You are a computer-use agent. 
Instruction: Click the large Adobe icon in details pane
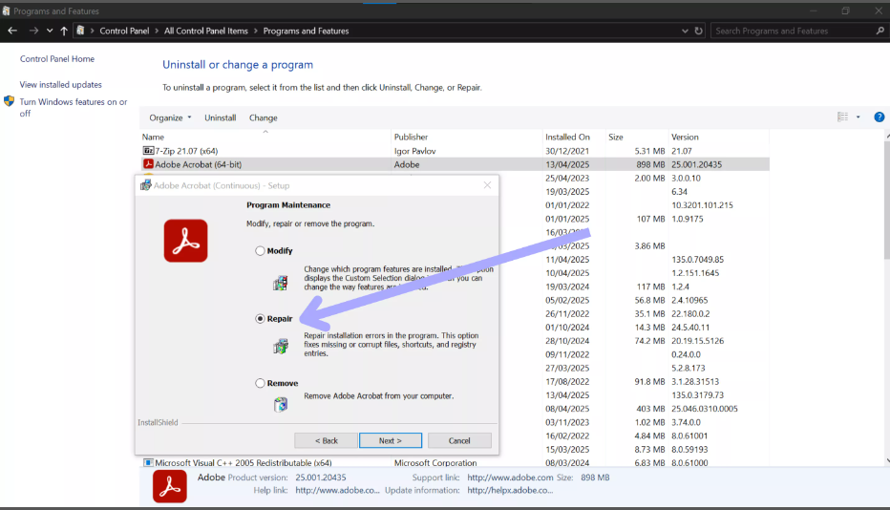(x=170, y=486)
